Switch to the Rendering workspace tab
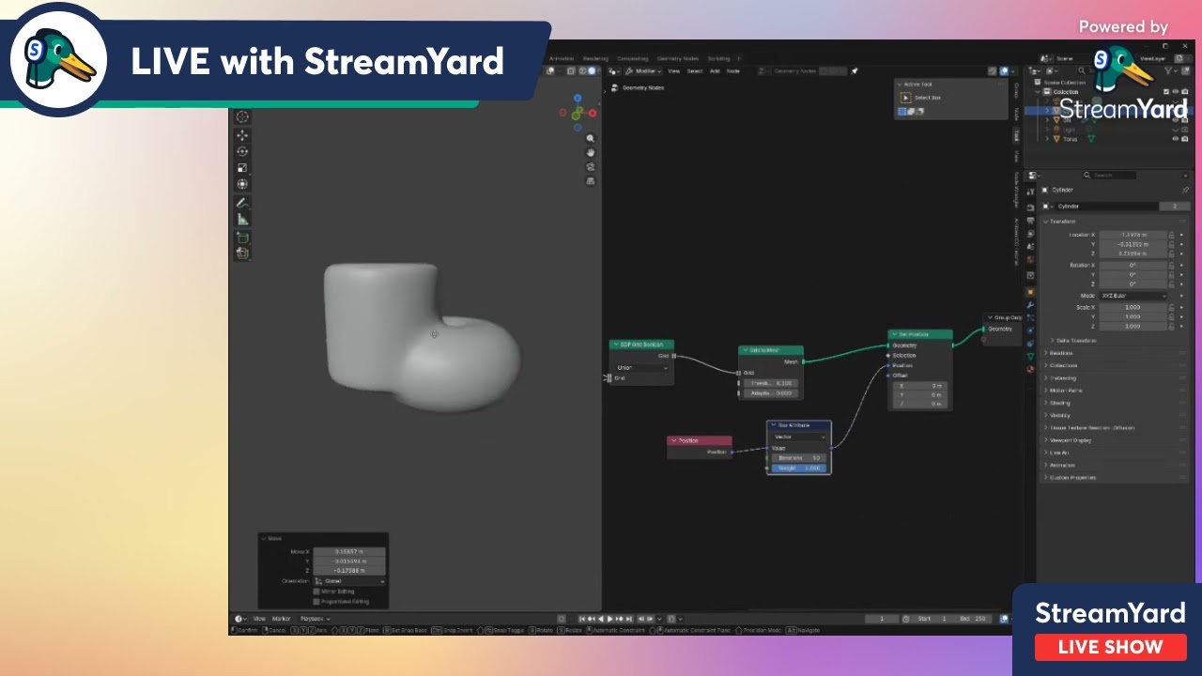 click(x=595, y=58)
